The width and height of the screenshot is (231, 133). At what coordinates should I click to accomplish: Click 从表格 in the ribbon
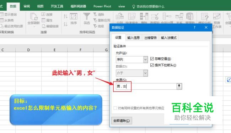pos(7,20)
